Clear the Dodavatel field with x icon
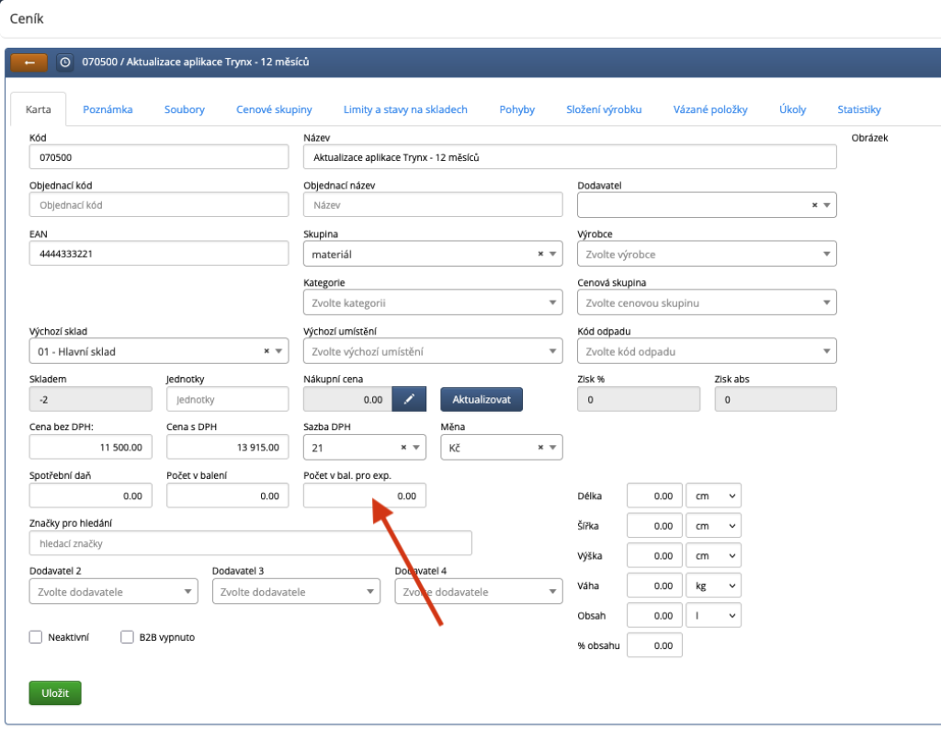Viewport: 941px width, 752px height. click(814, 205)
